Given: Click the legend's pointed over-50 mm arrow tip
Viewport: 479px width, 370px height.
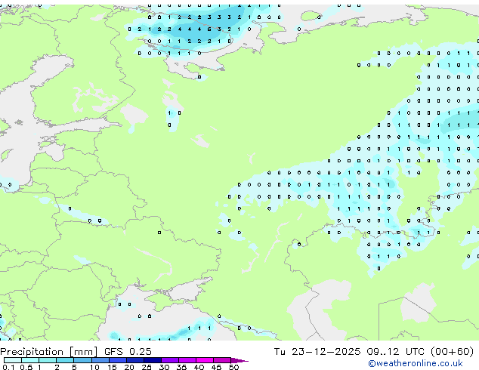Looking at the screenshot, I should tap(239, 360).
